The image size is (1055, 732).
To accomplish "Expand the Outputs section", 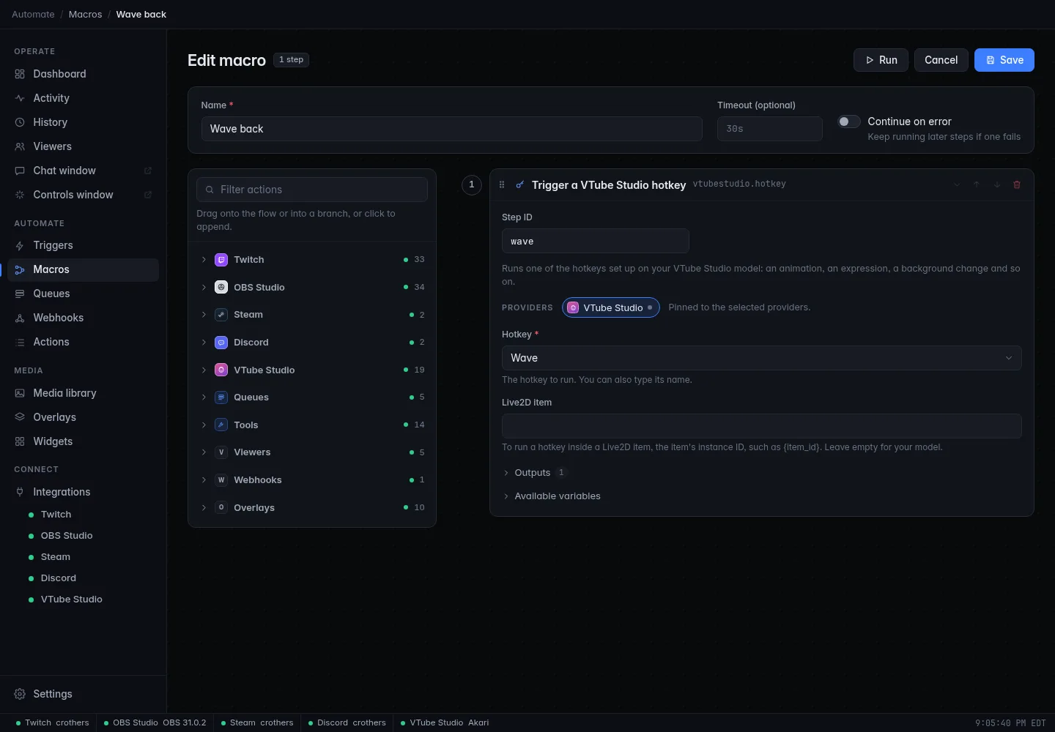I will [534, 473].
